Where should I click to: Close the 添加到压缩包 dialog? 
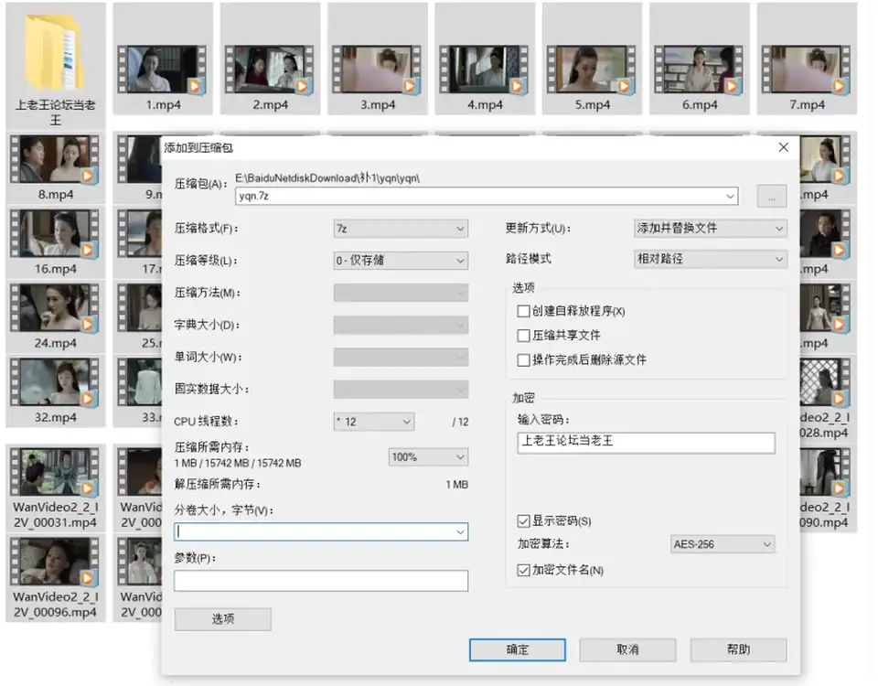pos(784,147)
